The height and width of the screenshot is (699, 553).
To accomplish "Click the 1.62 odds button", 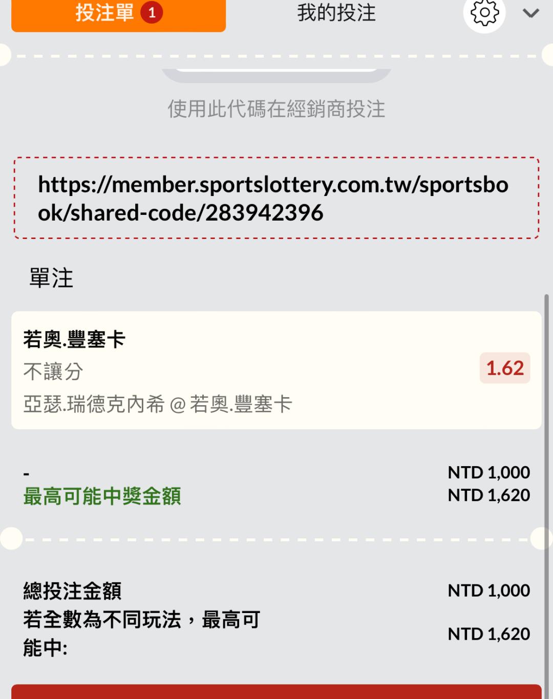I will pyautogui.click(x=505, y=368).
